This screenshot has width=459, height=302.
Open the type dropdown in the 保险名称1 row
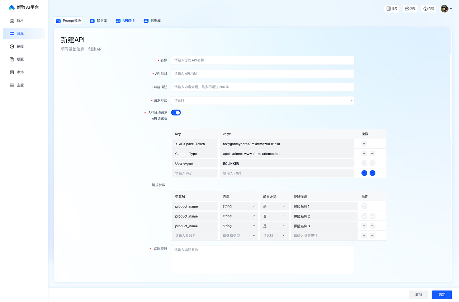239,206
